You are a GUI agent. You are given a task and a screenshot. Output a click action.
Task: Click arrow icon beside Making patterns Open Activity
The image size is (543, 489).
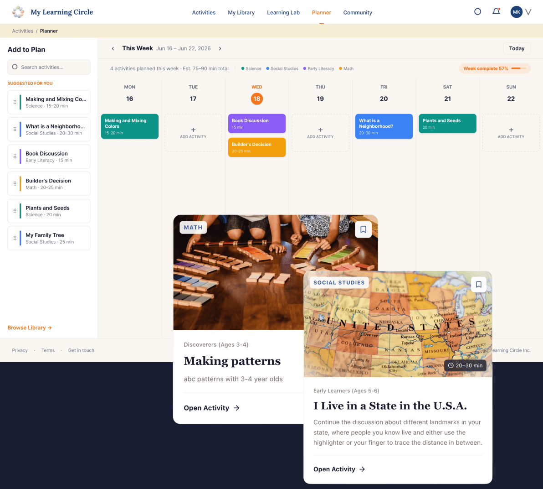pyautogui.click(x=236, y=408)
